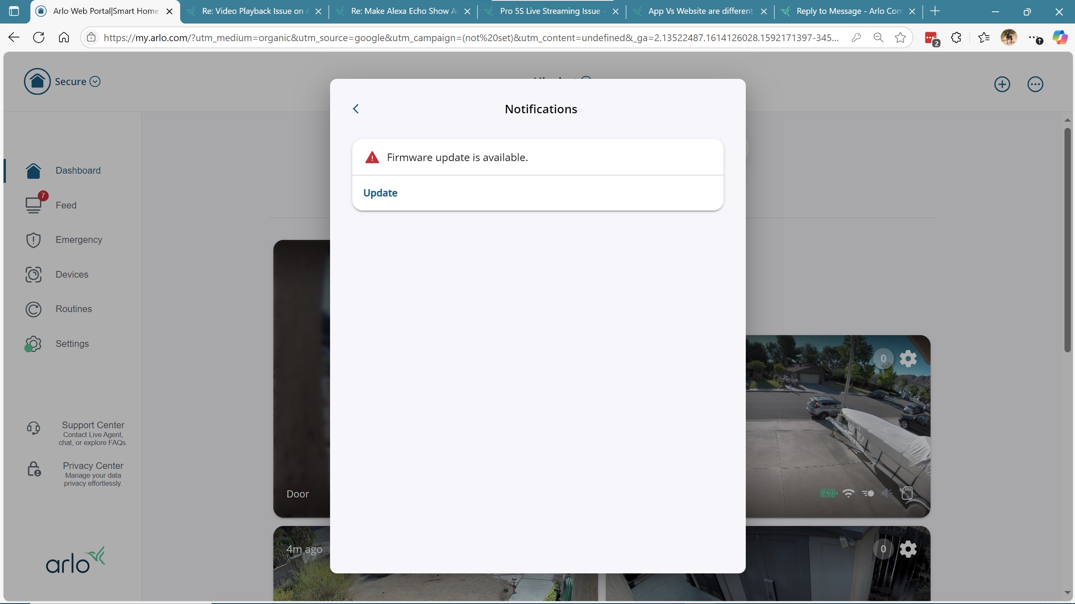Favorite this page with star icon
This screenshot has height=604, width=1075.
[x=900, y=38]
